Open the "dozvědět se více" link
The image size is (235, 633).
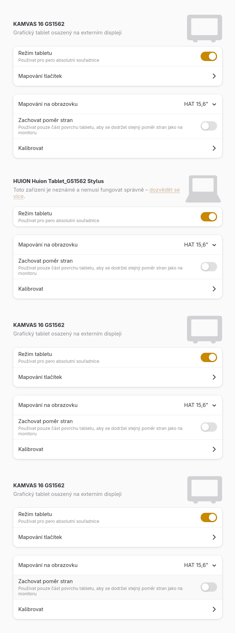coord(164,190)
